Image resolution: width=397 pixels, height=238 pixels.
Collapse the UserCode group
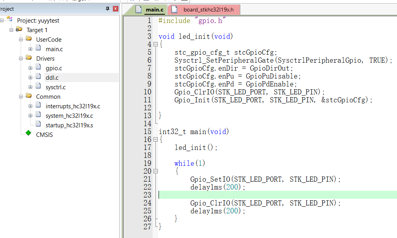[x=21, y=39]
